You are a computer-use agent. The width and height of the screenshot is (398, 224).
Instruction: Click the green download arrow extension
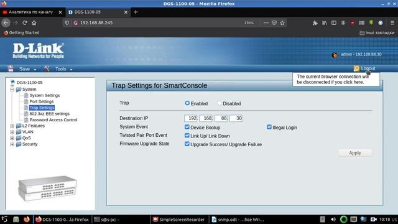(x=371, y=23)
